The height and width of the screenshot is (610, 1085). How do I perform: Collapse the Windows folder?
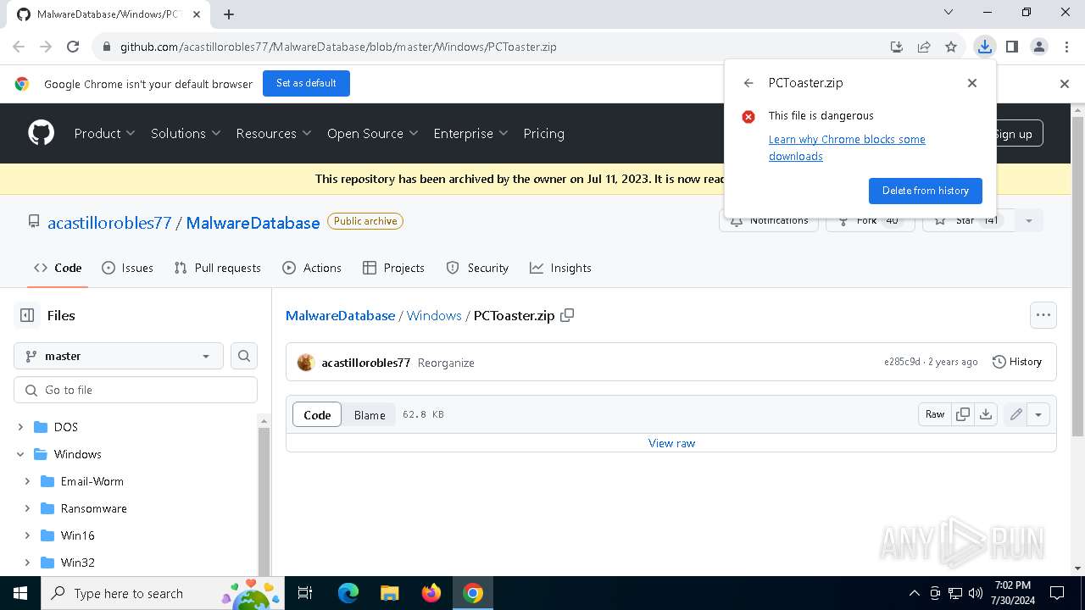coord(20,454)
